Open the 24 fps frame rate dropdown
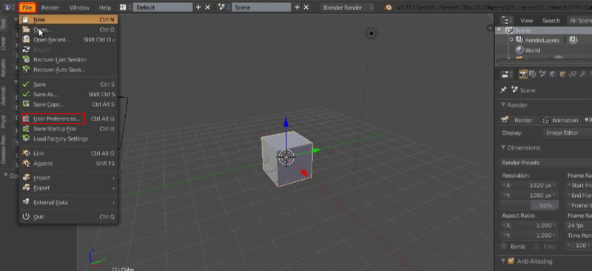The height and width of the screenshot is (271, 592). point(578,225)
